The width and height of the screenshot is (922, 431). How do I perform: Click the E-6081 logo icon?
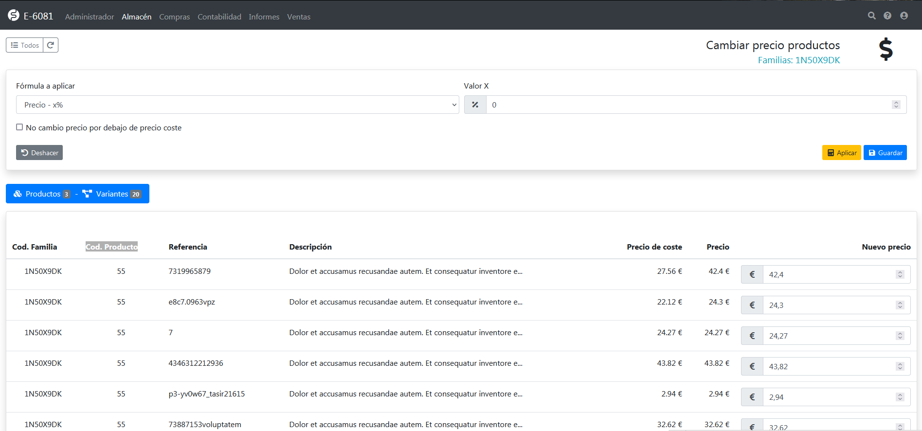pos(14,16)
